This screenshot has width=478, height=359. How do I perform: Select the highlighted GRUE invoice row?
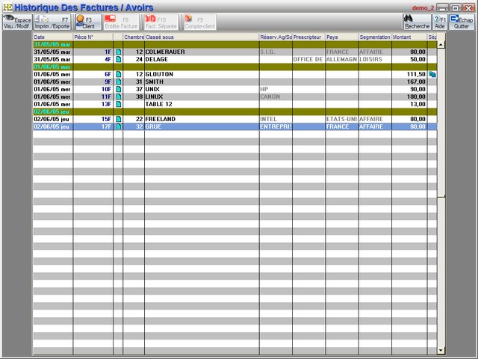pyautogui.click(x=235, y=126)
